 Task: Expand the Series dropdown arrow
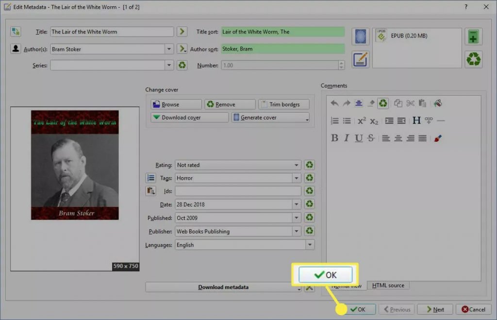tap(169, 66)
